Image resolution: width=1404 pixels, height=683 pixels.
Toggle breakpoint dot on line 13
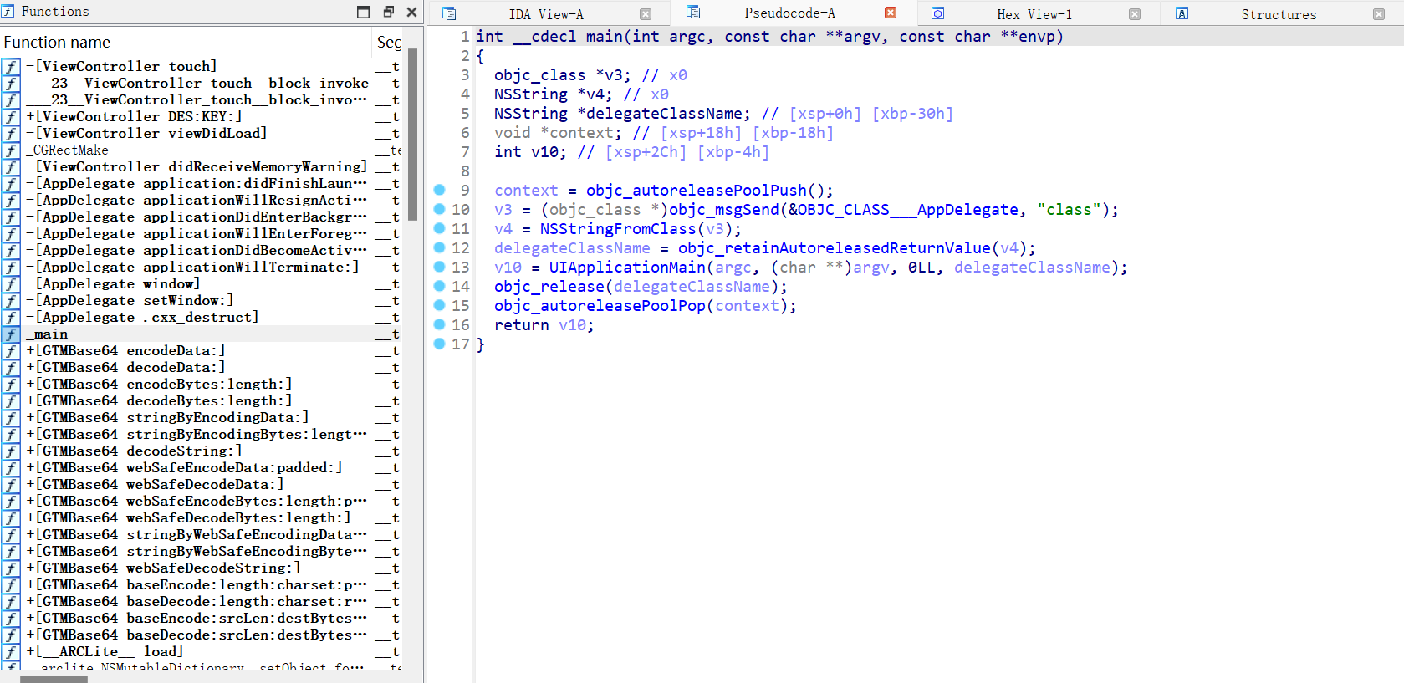[440, 267]
